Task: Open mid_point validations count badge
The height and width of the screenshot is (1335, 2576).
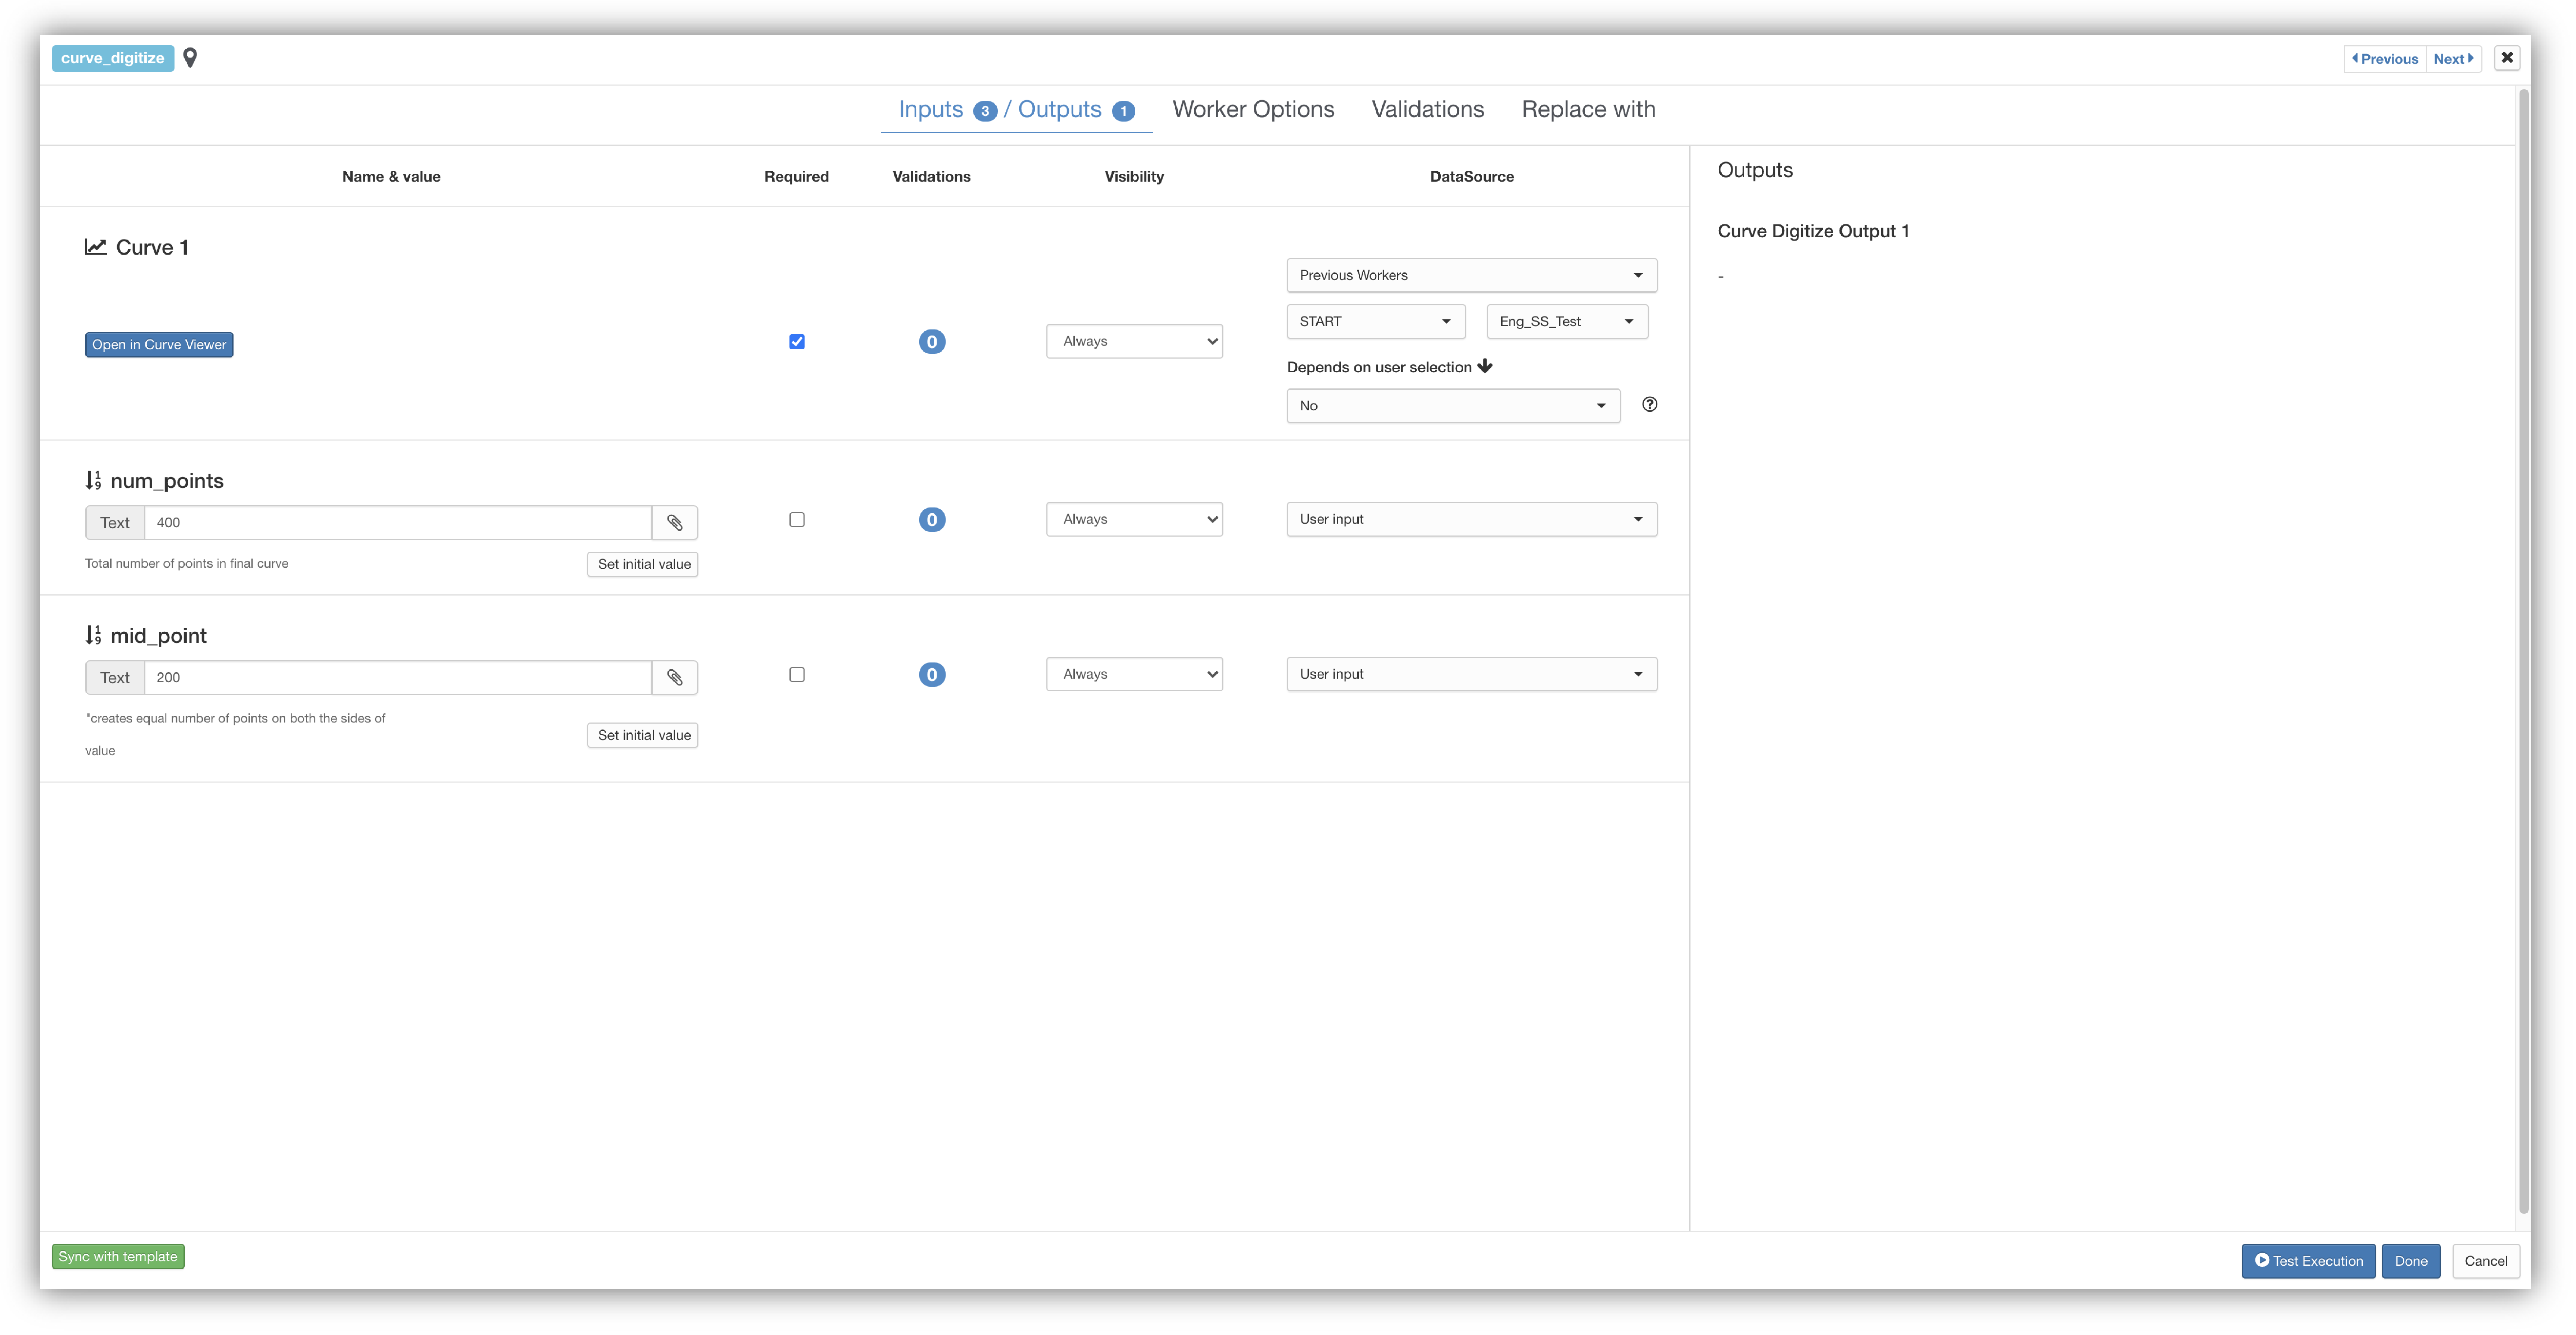Action: pyautogui.click(x=932, y=674)
